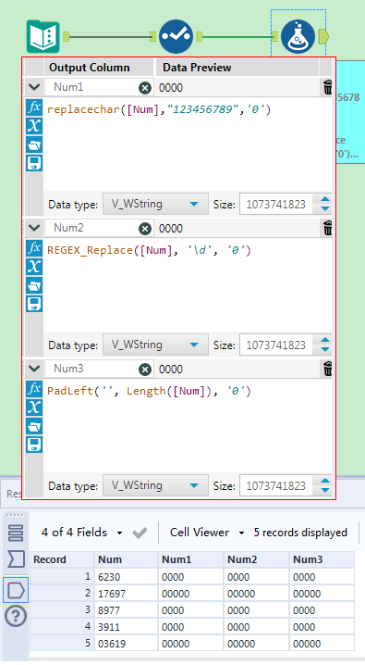Clear the Num1 output column name

coord(145,88)
